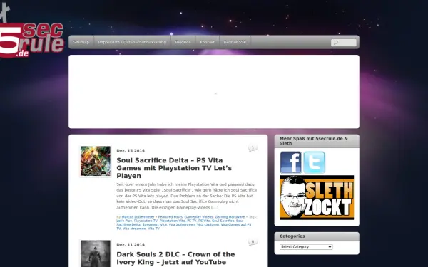The image size is (428, 267).
Task: Expand the Select Category dropdown
Action: coord(306,247)
